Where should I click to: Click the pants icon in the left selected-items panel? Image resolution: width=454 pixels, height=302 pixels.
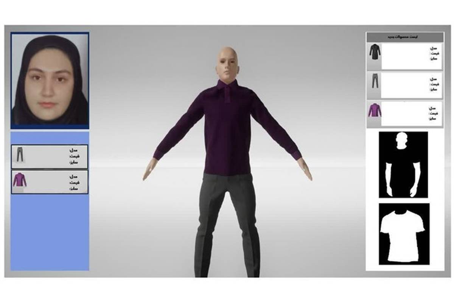point(20,154)
